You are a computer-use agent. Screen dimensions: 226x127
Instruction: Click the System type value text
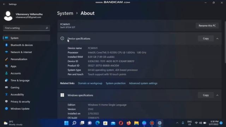(113, 70)
